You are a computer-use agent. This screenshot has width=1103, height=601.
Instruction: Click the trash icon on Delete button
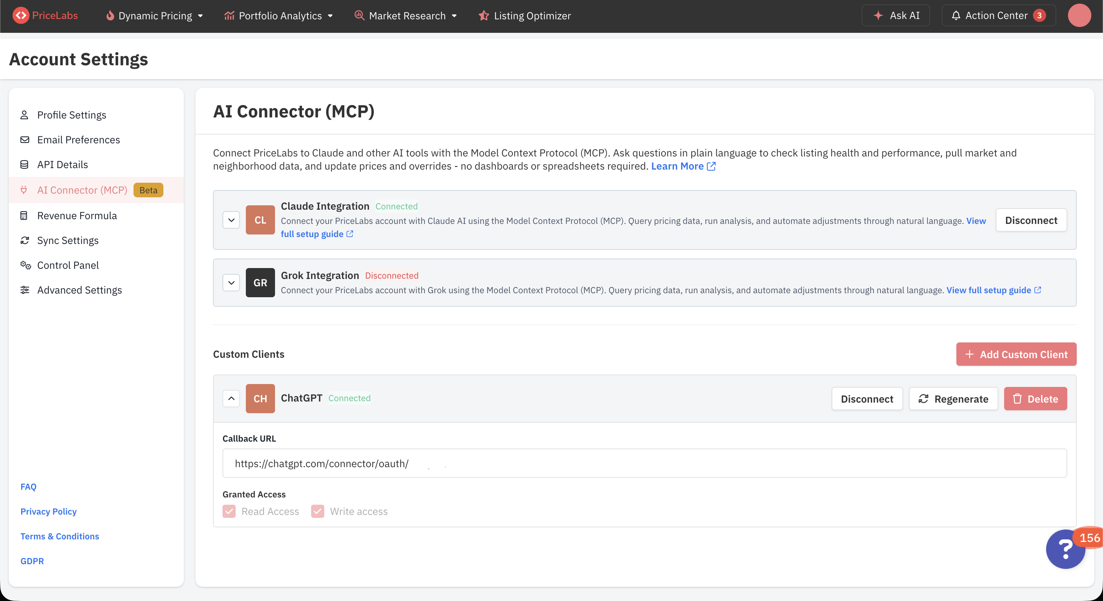(1017, 399)
